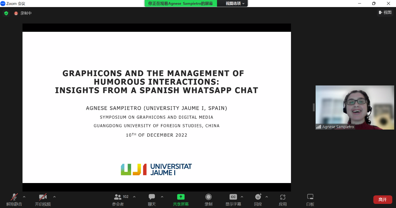Expand the arrow next to participants count
Screen dimensions: 396x208
tap(134, 197)
